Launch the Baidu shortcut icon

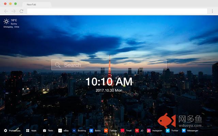(x=91, y=131)
